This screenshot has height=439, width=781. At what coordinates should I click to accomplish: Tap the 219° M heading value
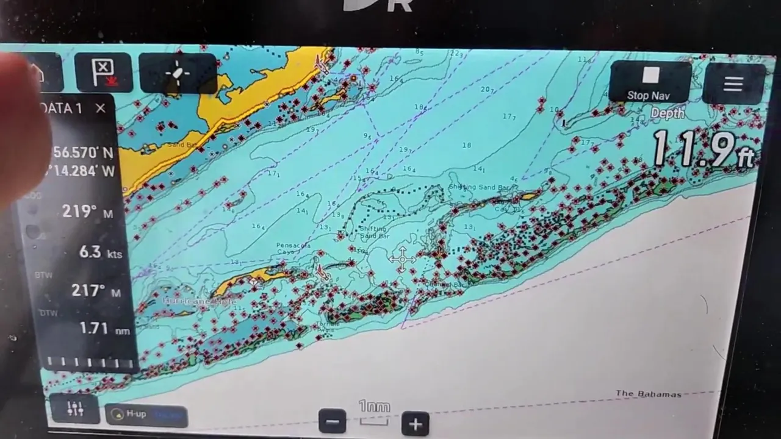(x=88, y=212)
